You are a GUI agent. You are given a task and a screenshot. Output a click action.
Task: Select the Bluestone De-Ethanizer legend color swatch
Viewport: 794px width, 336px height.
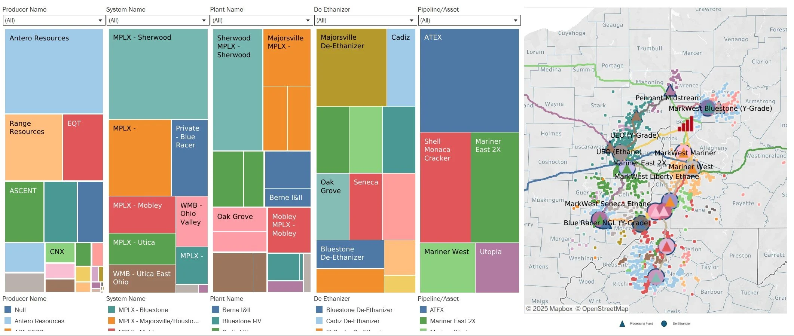point(319,310)
